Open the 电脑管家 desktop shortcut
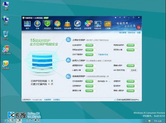 (6, 65)
